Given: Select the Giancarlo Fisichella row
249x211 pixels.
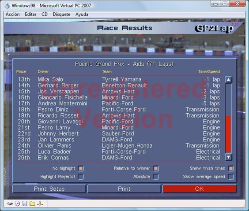Looking at the screenshot, I should click(119, 97).
